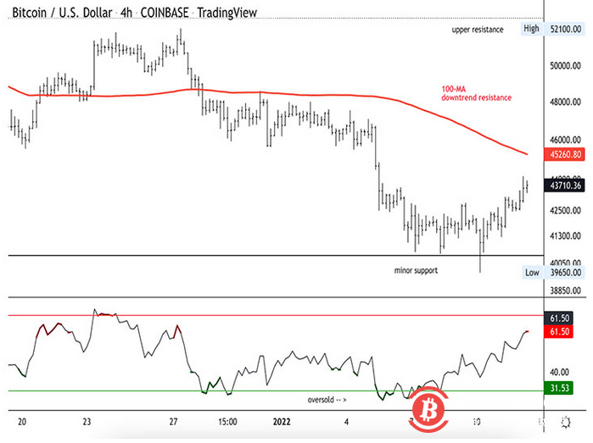Select the 100-MA downtrend resistance annotation
This screenshot has height=443, width=593.
pos(476,93)
